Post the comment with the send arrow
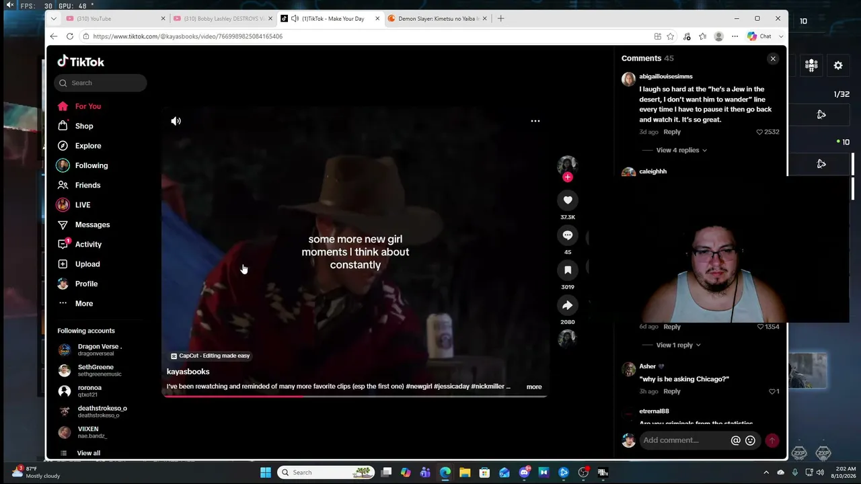 click(772, 440)
